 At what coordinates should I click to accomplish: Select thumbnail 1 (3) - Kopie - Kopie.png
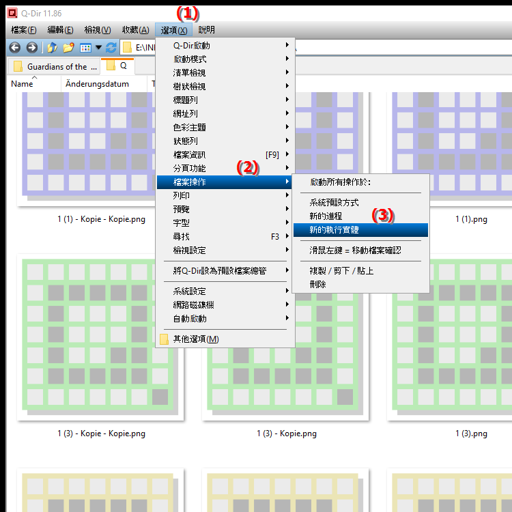(100, 337)
